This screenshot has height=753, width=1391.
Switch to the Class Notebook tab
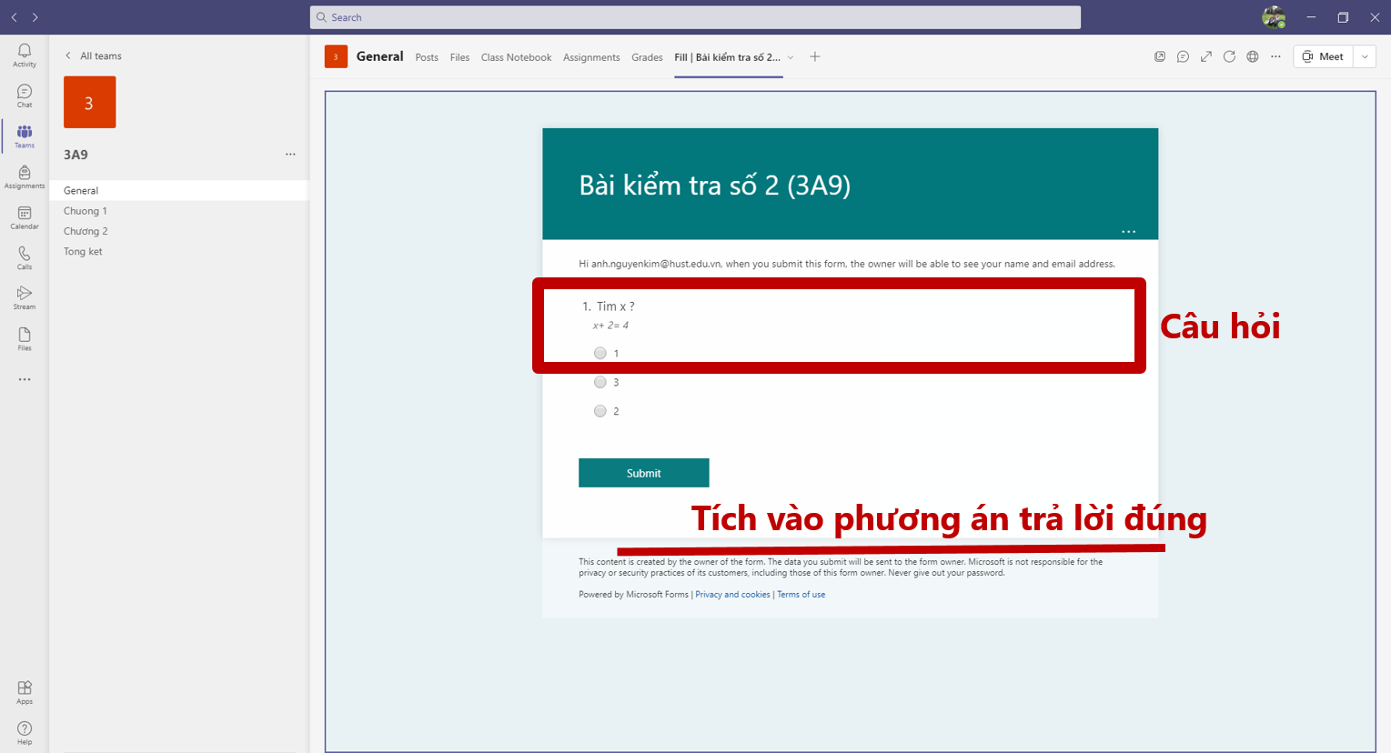coord(516,57)
